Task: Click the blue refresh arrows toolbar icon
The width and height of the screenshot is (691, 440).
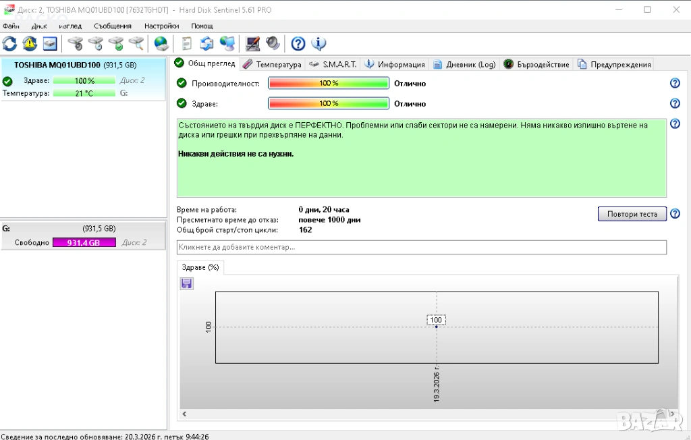Action: coord(9,44)
